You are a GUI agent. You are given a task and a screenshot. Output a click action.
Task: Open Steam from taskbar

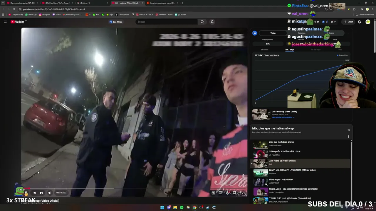coord(207,207)
